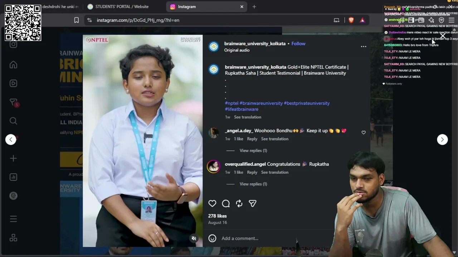Open Brave Rewards triangle icon
458x257 pixels.
(362, 20)
